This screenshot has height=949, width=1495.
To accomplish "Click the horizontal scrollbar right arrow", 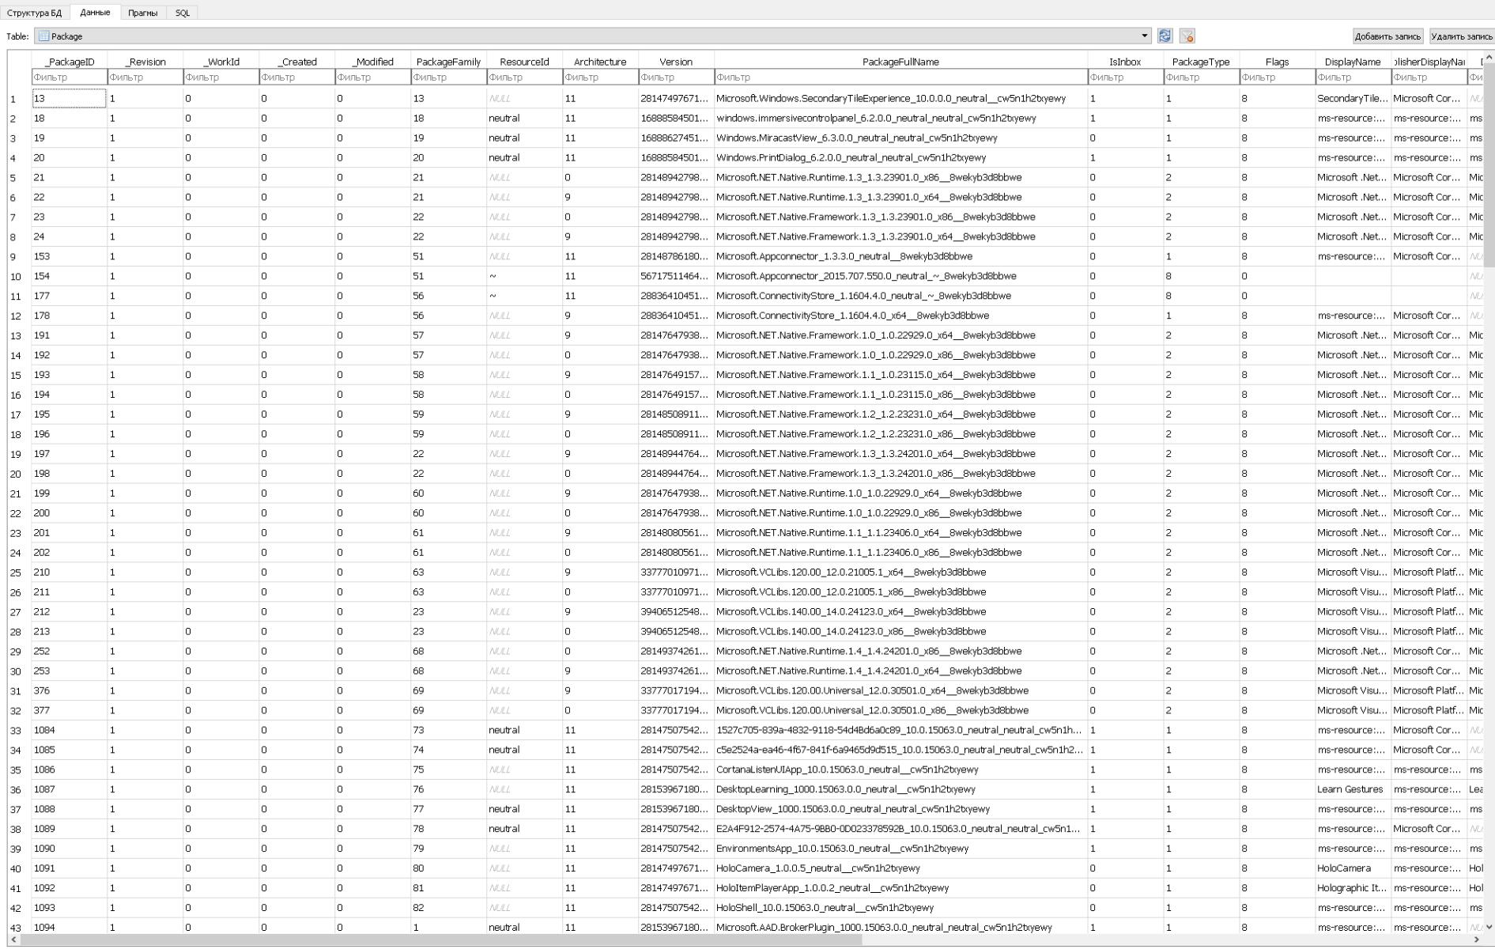I will [1478, 940].
